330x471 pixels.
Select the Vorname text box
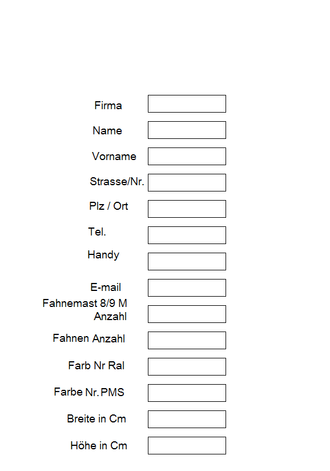[186, 156]
